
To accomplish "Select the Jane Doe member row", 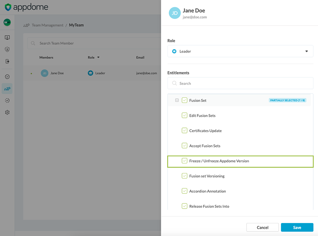I will click(93, 73).
